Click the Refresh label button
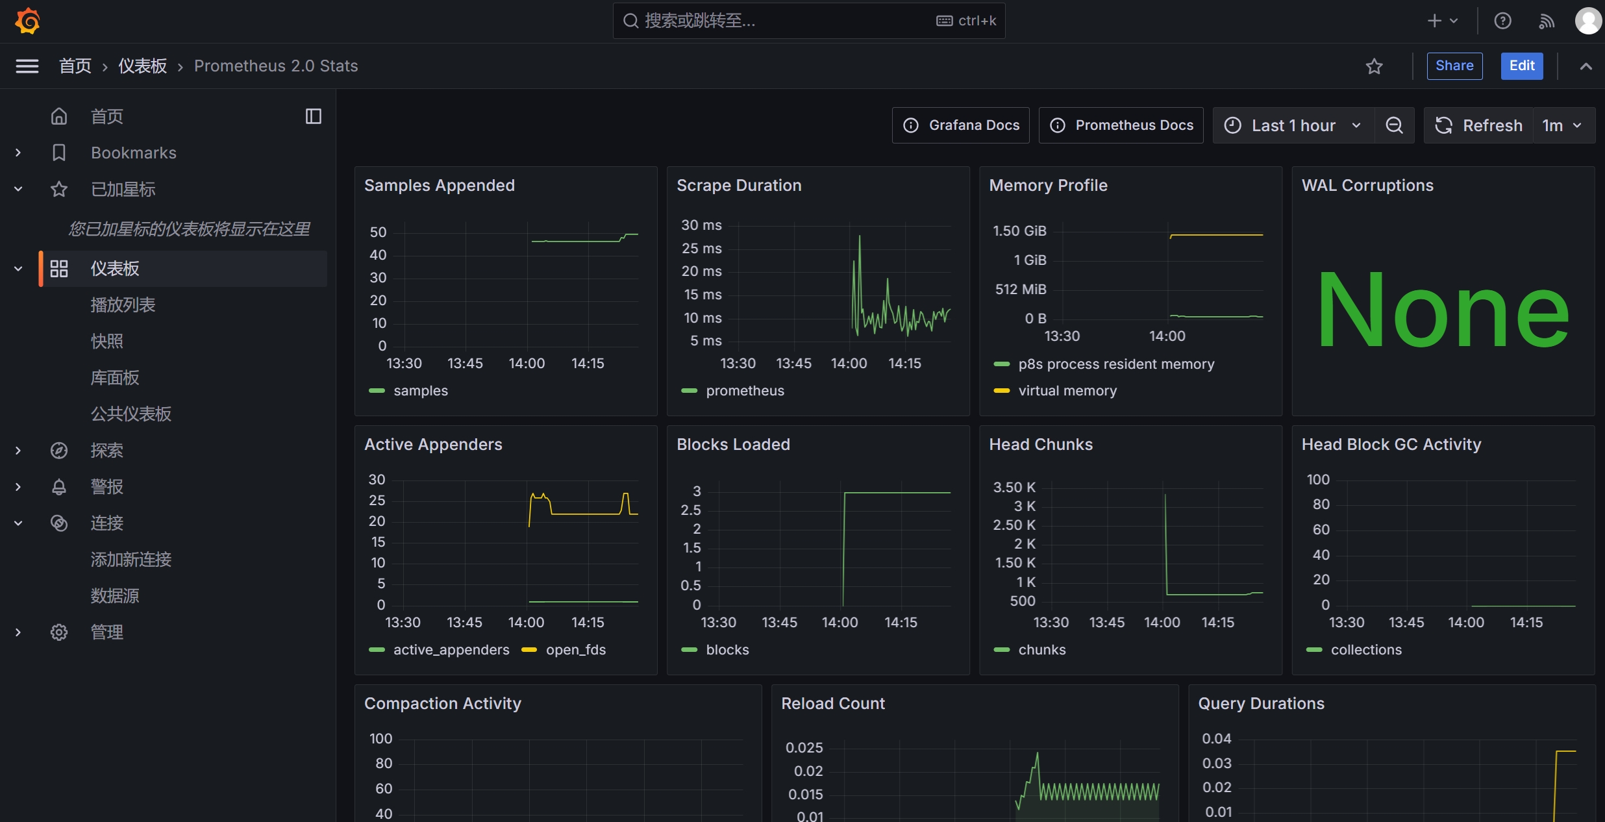The image size is (1605, 822). (x=1479, y=125)
